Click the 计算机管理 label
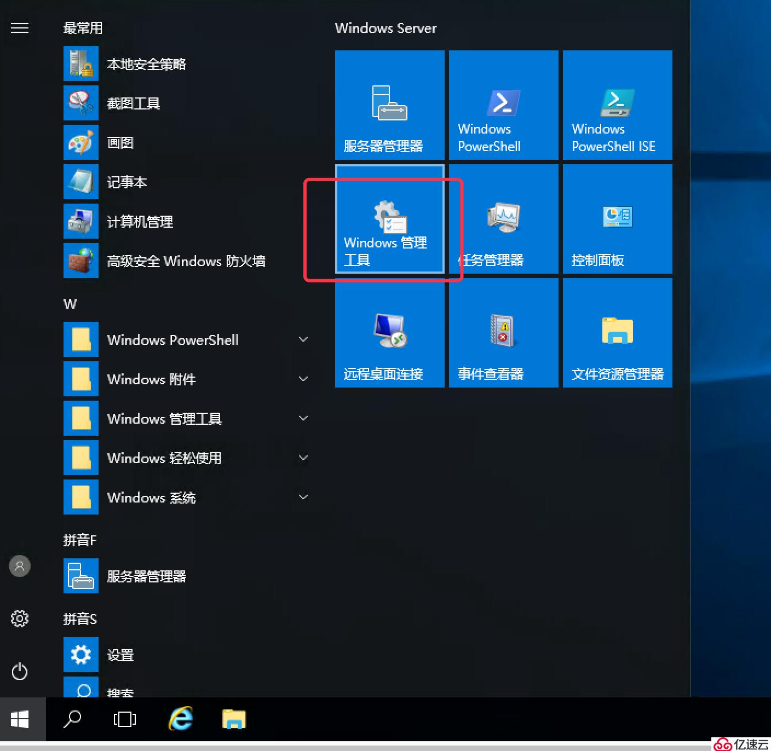The width and height of the screenshot is (771, 751). (x=140, y=222)
